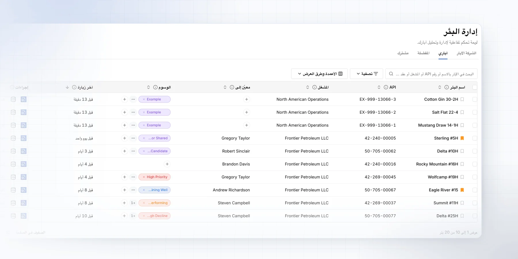The width and height of the screenshot is (518, 259).
Task: Sort by the آخر زيارة column arrow
Action: tap(67, 87)
